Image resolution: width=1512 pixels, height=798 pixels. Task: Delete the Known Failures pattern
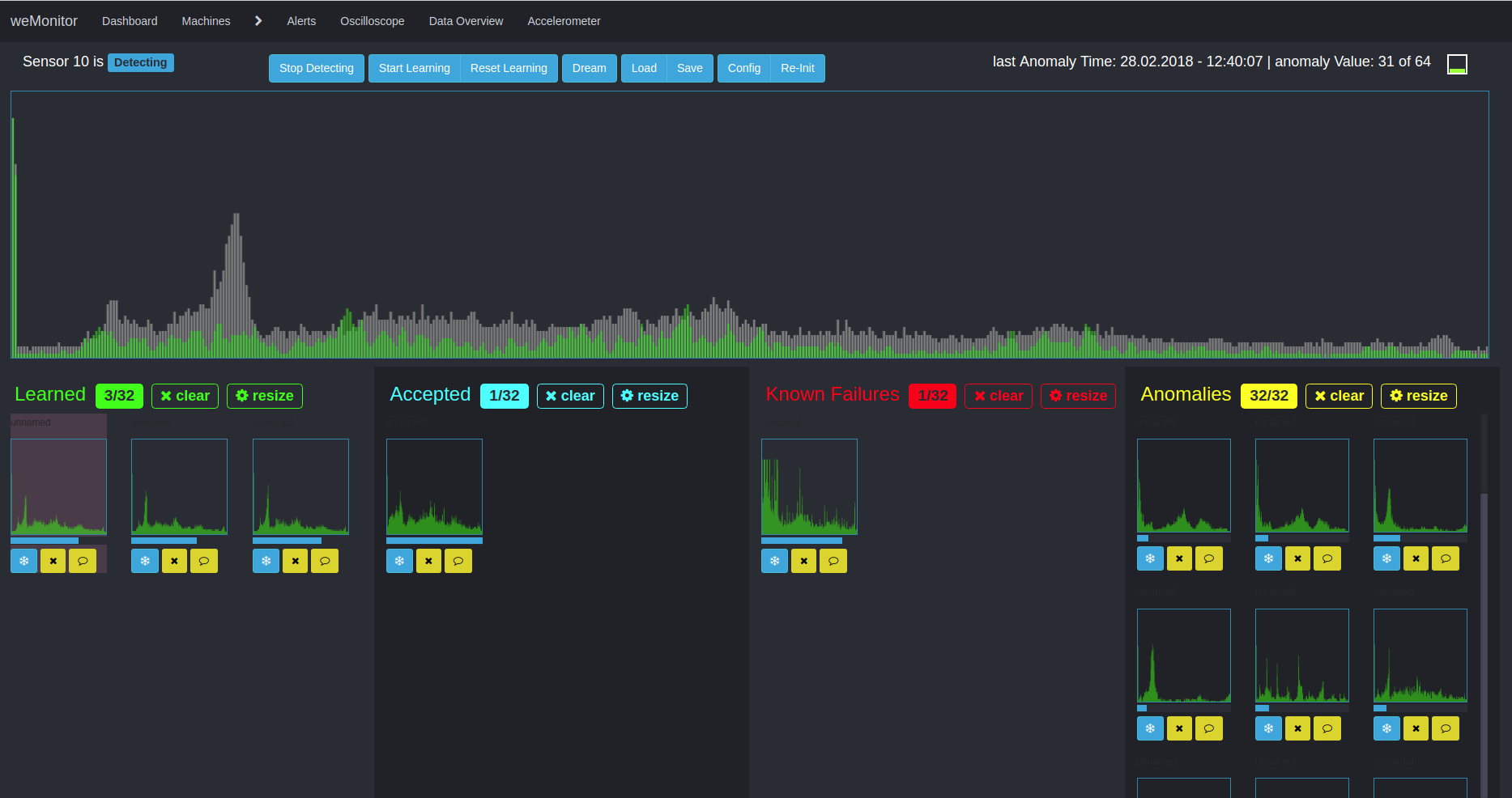pos(804,561)
